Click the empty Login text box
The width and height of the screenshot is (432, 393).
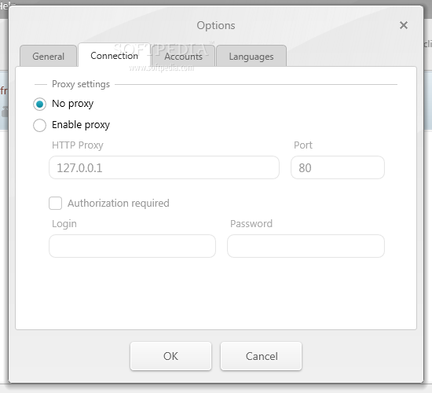(x=132, y=246)
